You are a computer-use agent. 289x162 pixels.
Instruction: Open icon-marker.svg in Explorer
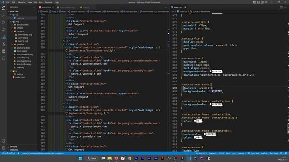[x=25, y=35]
